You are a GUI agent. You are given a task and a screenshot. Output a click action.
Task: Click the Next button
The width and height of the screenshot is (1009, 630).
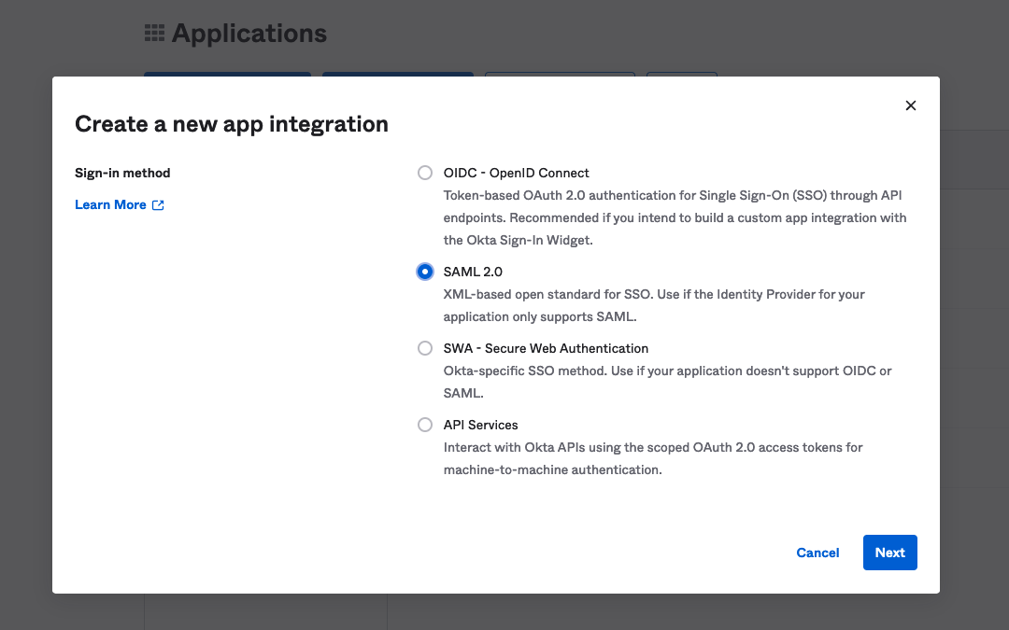(x=890, y=553)
